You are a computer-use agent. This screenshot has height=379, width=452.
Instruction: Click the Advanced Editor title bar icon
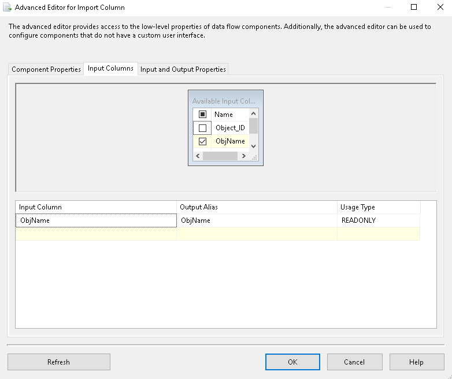8,8
